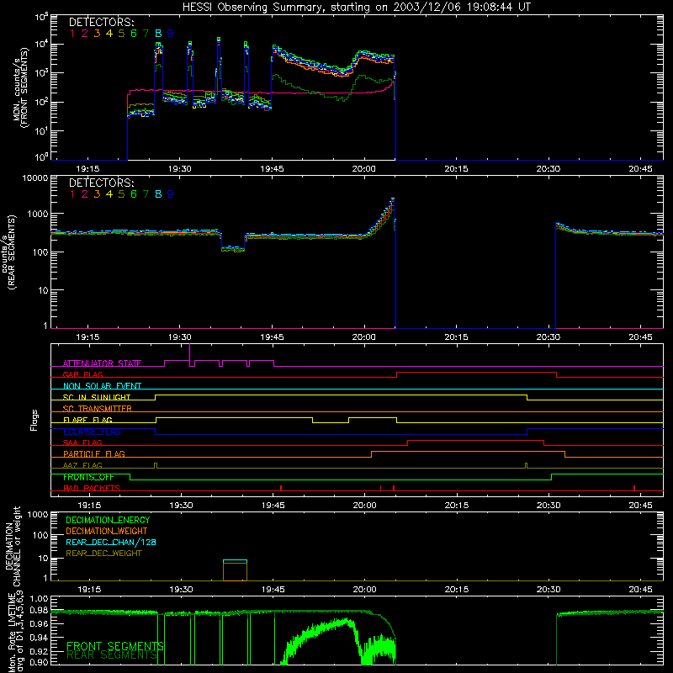Click the DECIMATION_WEIGHT legend entry
This screenshot has height=673, width=673.
(107, 531)
